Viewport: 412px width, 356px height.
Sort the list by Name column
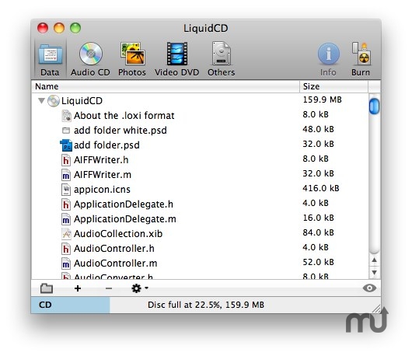(166, 86)
